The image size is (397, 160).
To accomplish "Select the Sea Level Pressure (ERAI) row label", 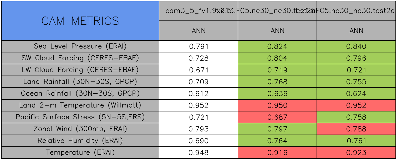I will [80, 46].
